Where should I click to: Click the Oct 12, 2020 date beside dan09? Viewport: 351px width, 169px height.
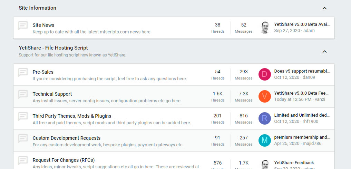click(x=287, y=77)
